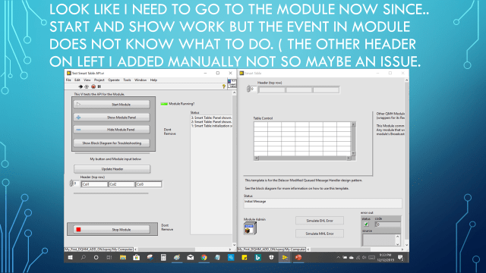Click the Show Module Panel button
The height and width of the screenshot is (273, 486).
pos(112,118)
